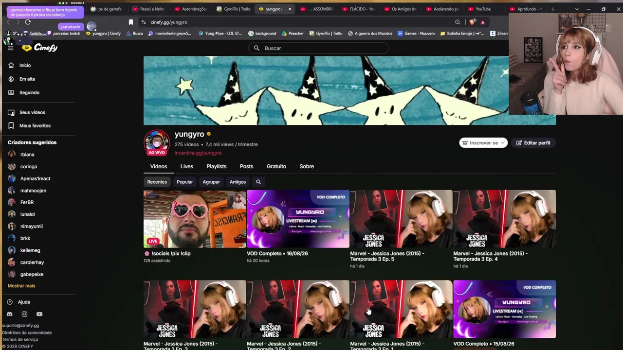Open the new tab plus button
This screenshot has height=350, width=623.
click(553, 9)
